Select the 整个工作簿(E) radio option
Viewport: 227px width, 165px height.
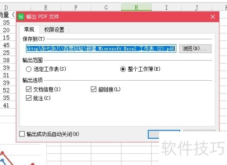(x=140, y=69)
